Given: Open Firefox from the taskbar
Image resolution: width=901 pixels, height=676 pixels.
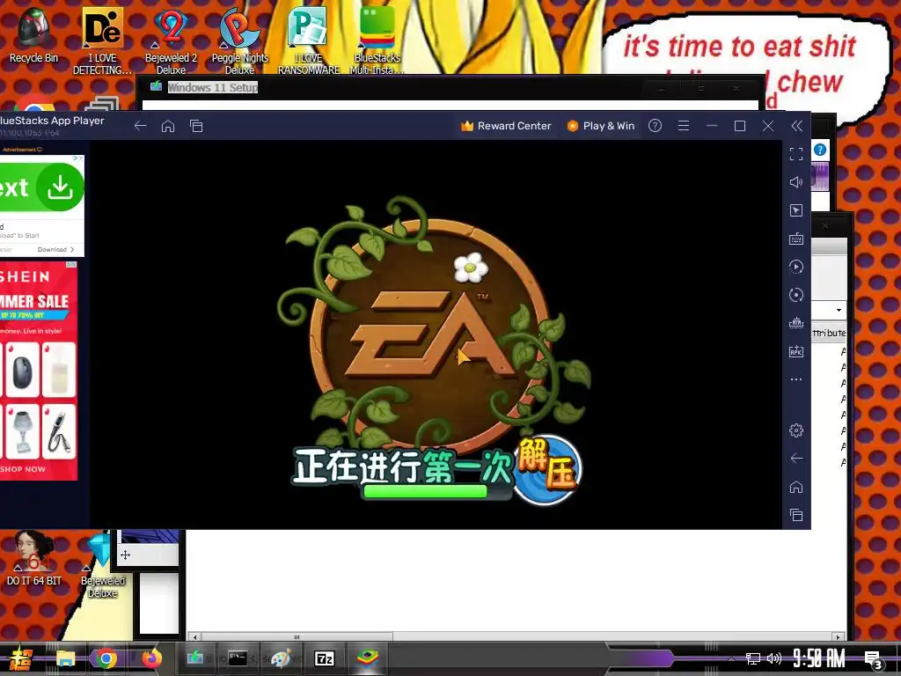Looking at the screenshot, I should pos(151,658).
